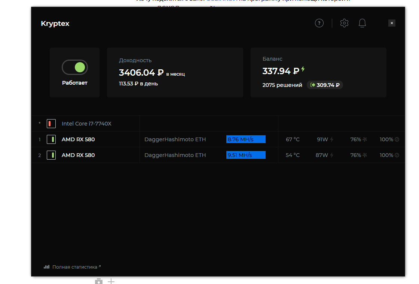Toggle the Intel Core i7-7740X device indicator
Viewport: 419px width, 284px height.
[51, 124]
